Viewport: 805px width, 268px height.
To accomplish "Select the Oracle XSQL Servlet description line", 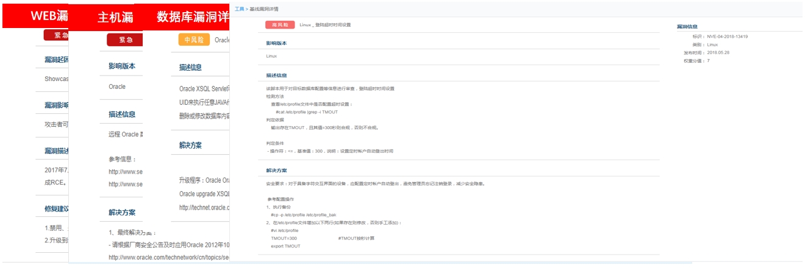I will 204,89.
